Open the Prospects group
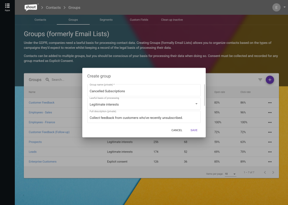Screen dimensions: 288x205 (35, 142)
